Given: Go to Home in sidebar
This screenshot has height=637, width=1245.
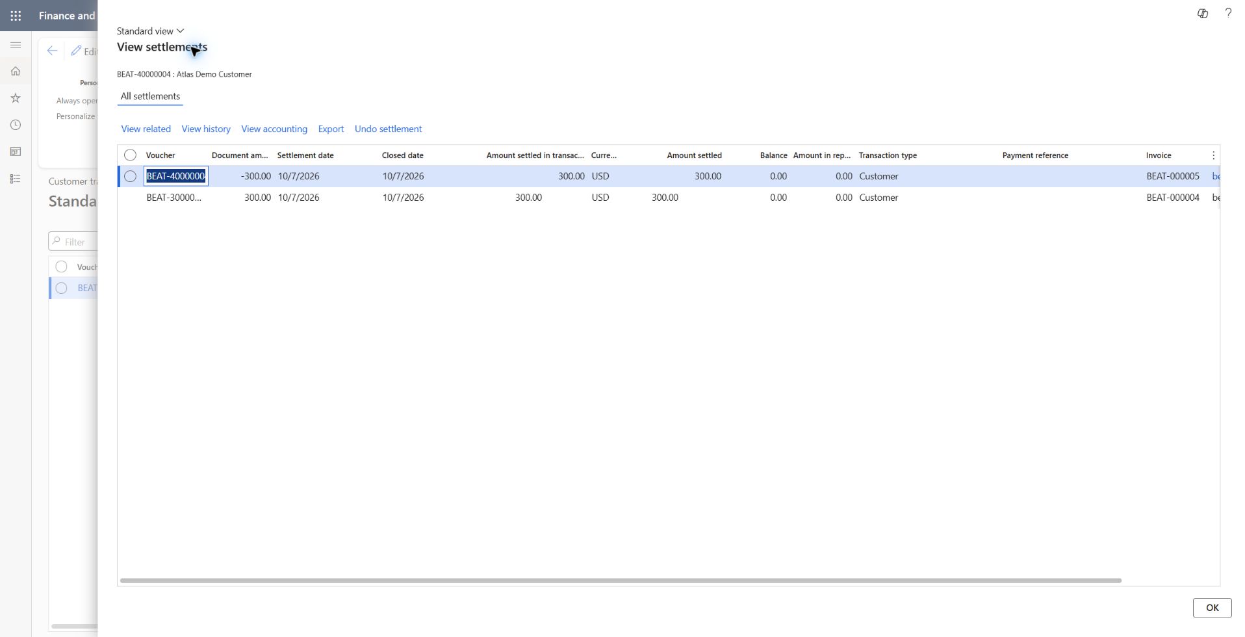Looking at the screenshot, I should tap(16, 71).
